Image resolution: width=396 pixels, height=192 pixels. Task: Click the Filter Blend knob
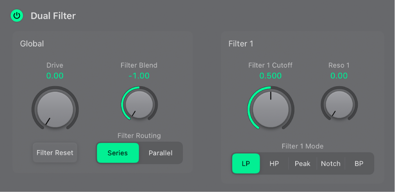[x=139, y=104]
